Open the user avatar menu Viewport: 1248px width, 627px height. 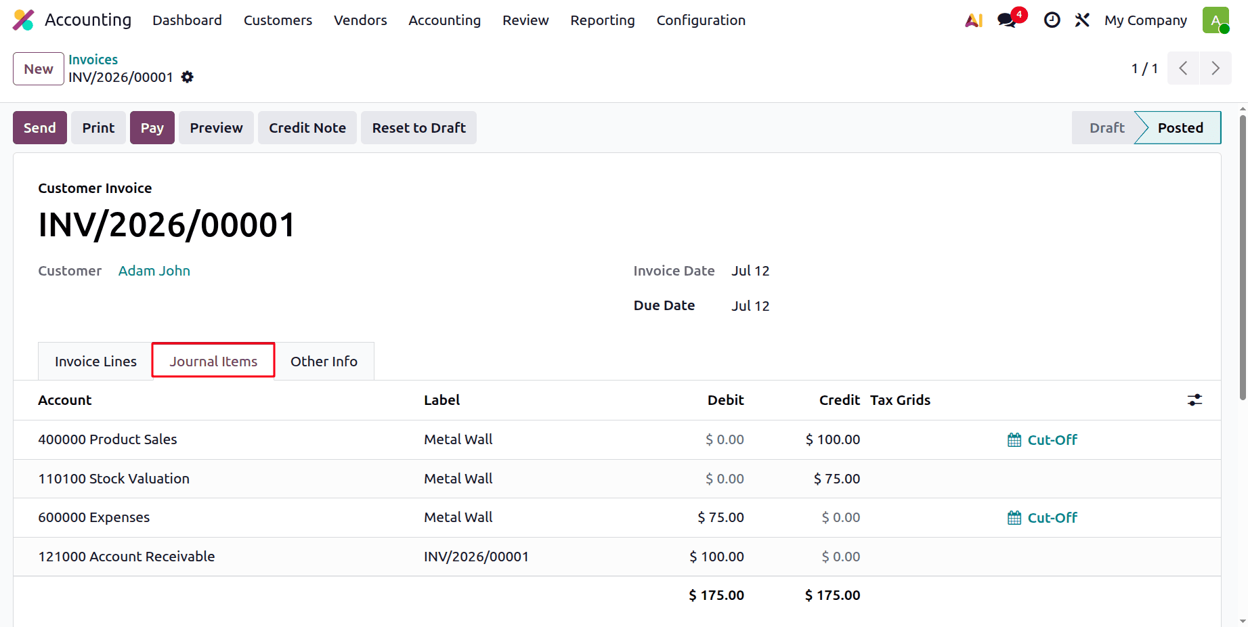click(x=1215, y=20)
